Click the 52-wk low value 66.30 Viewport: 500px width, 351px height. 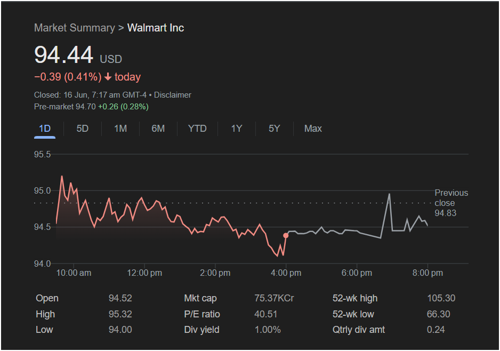439,314
